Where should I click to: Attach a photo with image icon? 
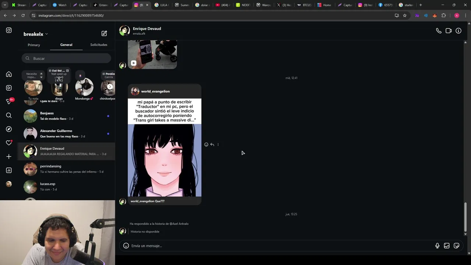point(447,246)
